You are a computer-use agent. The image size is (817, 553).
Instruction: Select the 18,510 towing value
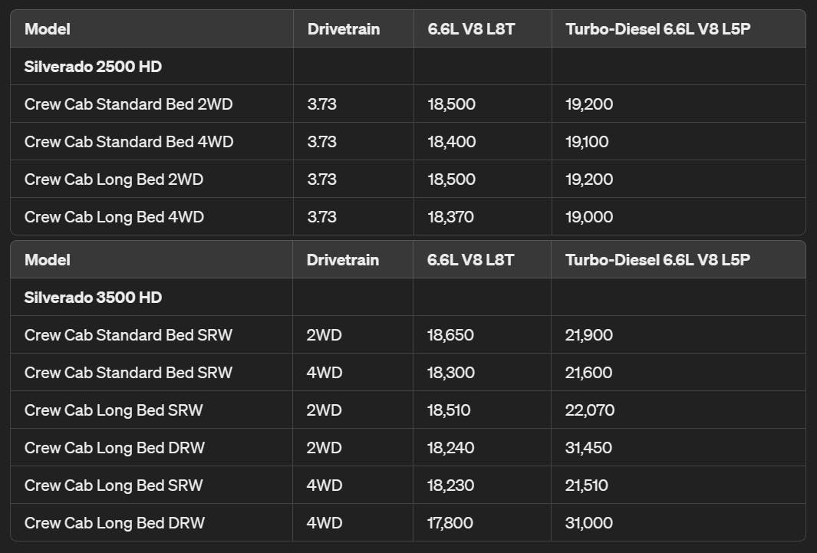point(449,410)
